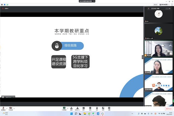Screen dimensions: 174x116
Task: Click the Sogou toolbar grid icon
Action: pos(169,86)
